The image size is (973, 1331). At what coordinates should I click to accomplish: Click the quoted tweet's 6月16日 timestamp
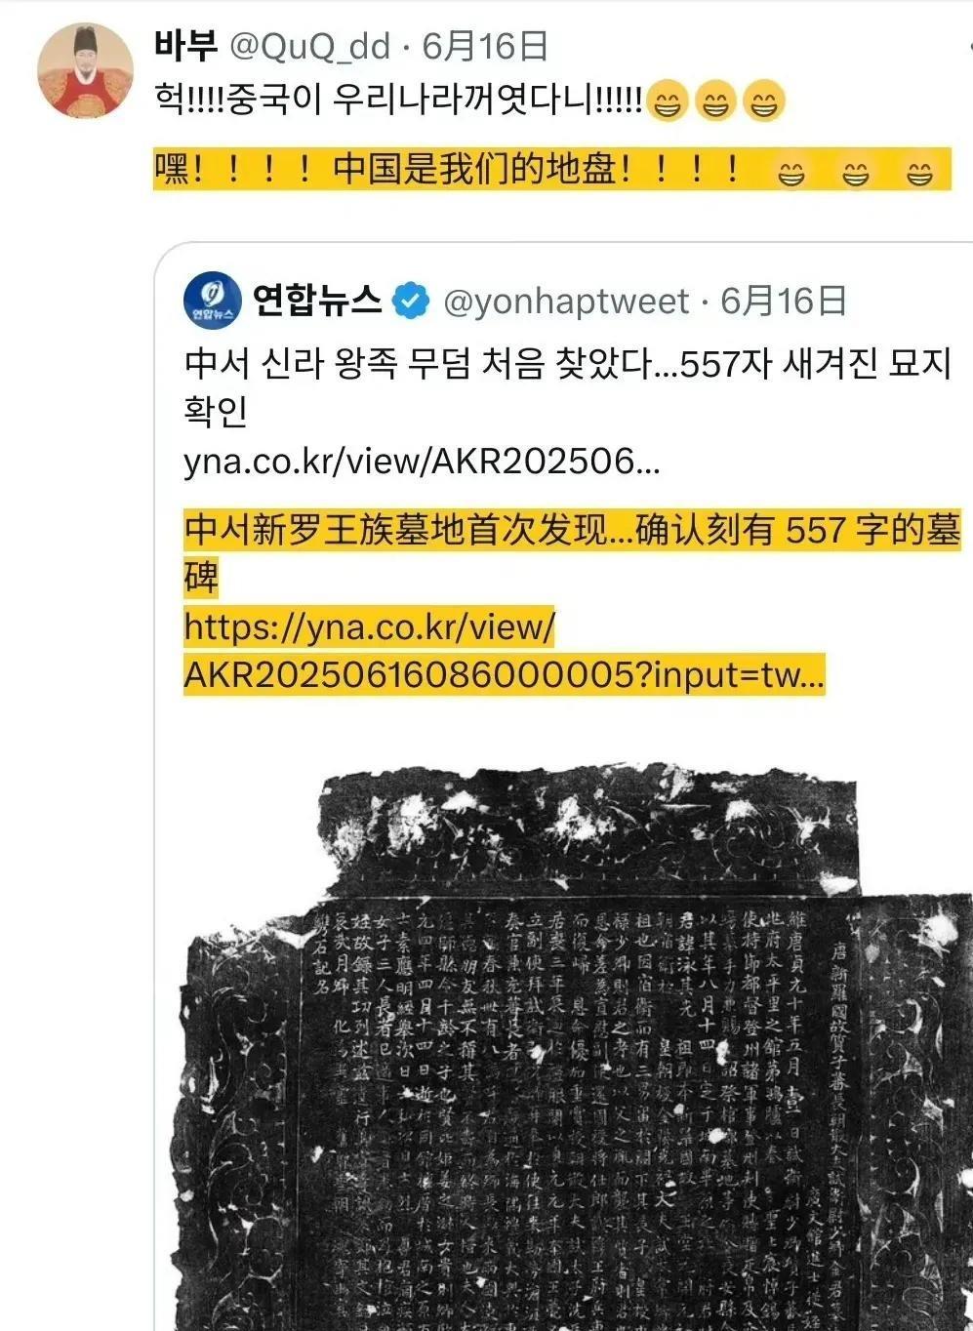pyautogui.click(x=784, y=301)
